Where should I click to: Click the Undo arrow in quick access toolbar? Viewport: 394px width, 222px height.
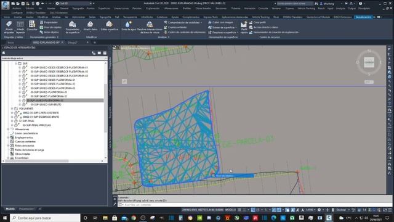pos(42,4)
